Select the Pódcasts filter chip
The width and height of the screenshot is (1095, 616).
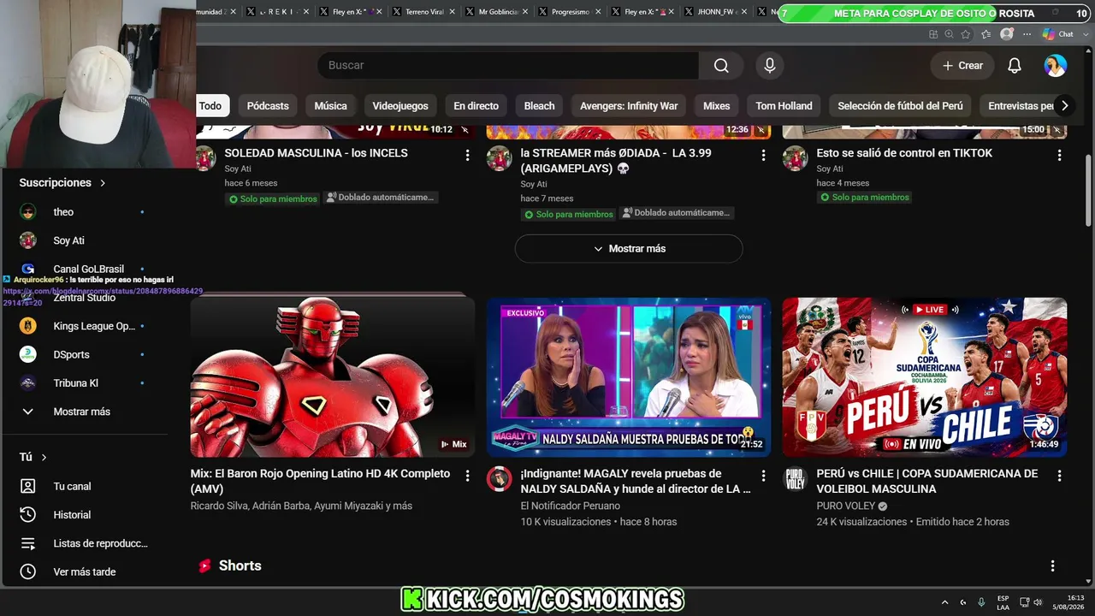[x=268, y=106]
